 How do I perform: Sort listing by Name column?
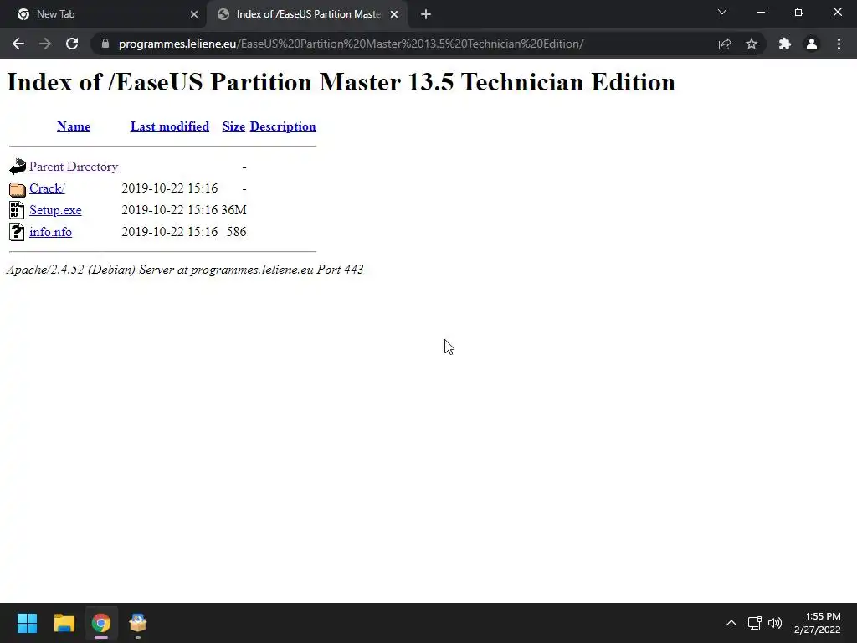coord(74,126)
